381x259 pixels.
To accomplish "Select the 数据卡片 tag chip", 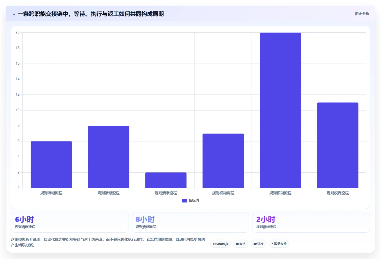I will (279, 244).
